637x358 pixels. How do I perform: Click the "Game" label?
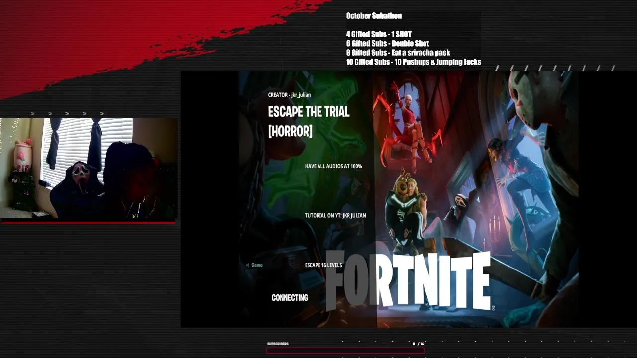point(257,265)
